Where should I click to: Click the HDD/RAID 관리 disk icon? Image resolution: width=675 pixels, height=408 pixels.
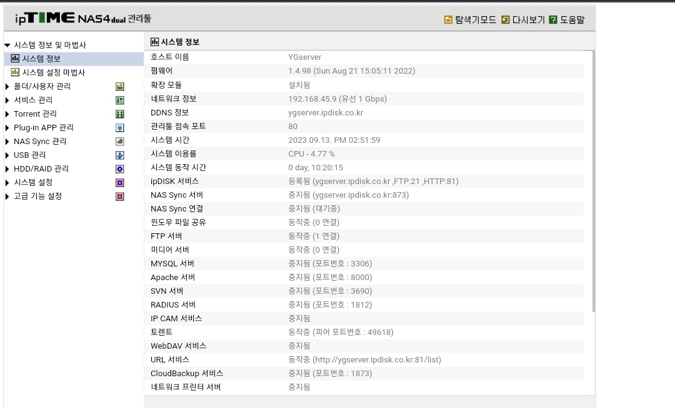coord(119,169)
